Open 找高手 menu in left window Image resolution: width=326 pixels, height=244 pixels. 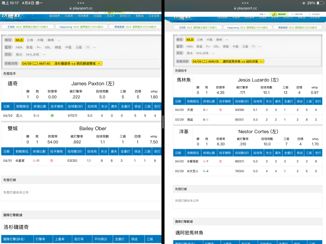[110, 16]
